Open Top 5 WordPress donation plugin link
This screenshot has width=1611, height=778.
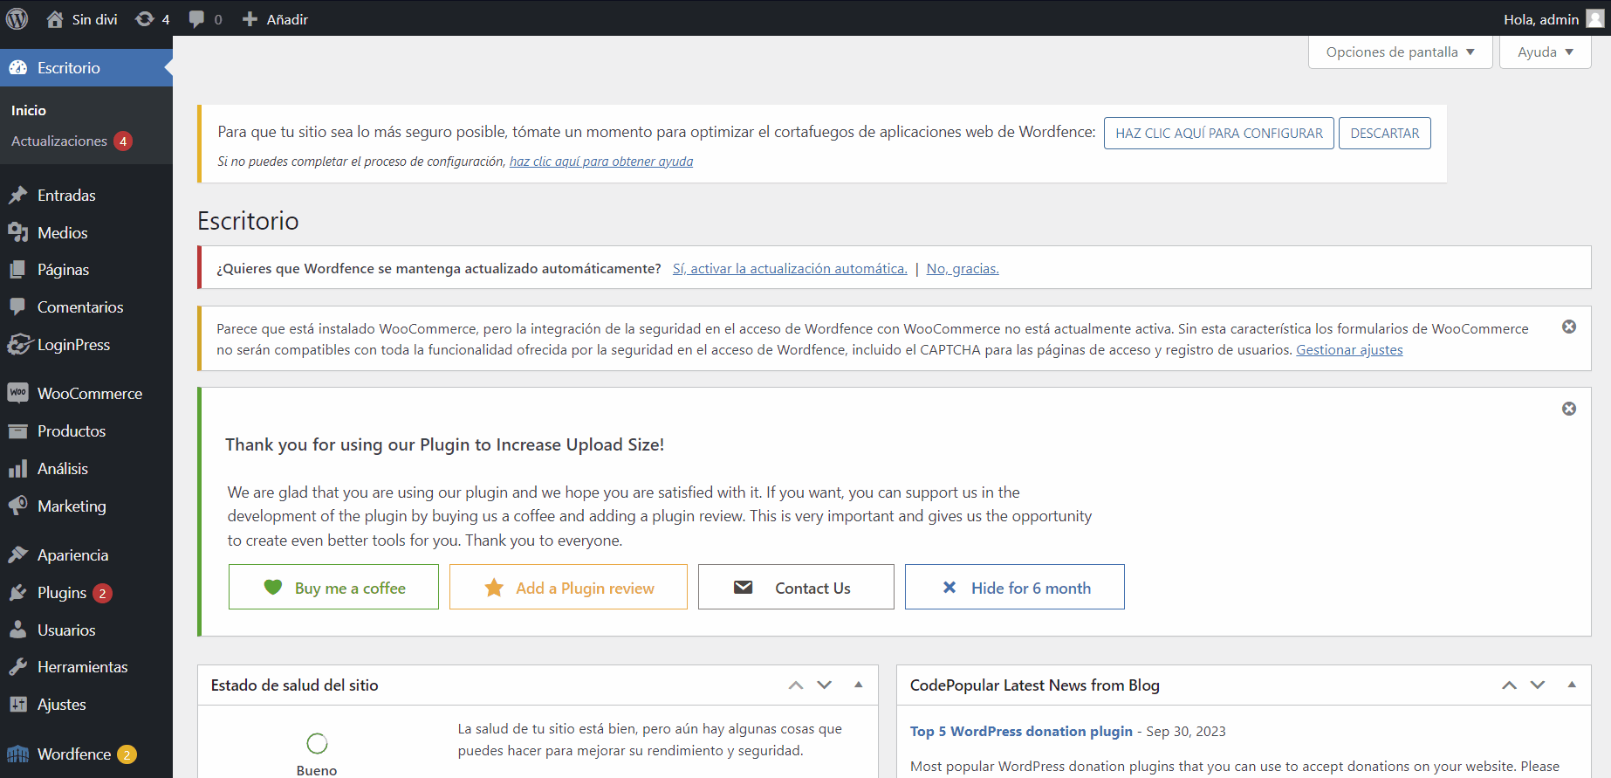[1021, 731]
